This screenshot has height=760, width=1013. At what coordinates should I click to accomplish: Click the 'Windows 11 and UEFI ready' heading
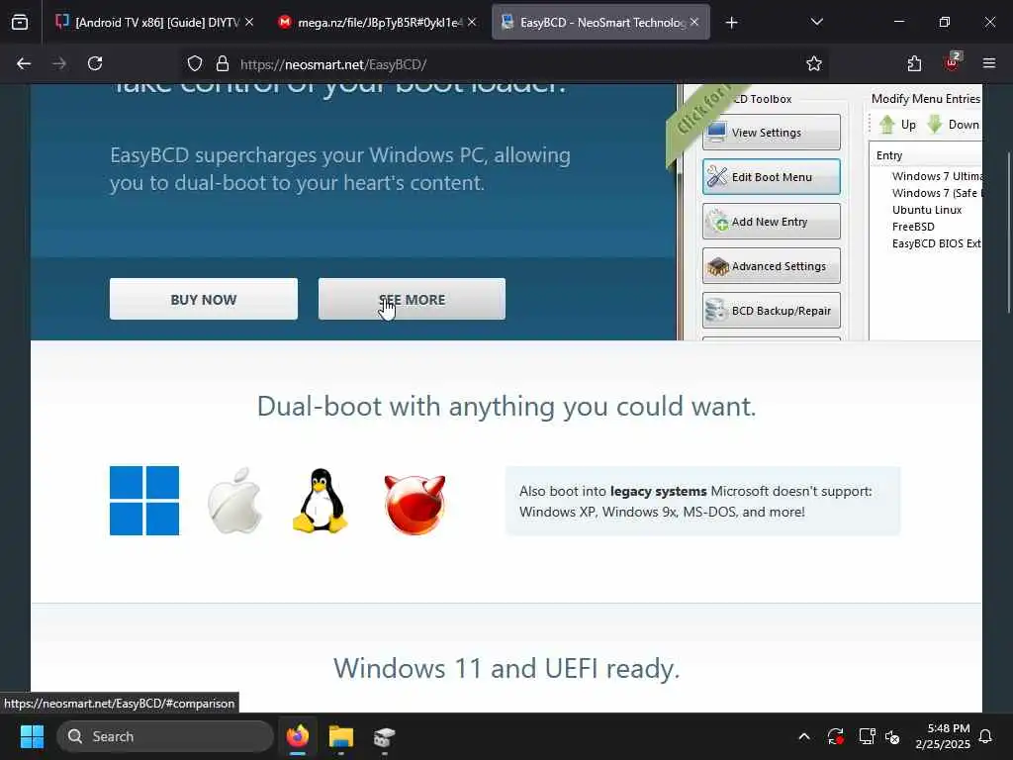506,668
